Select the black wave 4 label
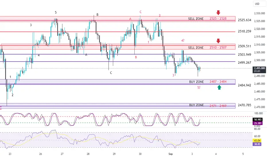The width and height of the screenshot is (267, 157). click(x=39, y=55)
